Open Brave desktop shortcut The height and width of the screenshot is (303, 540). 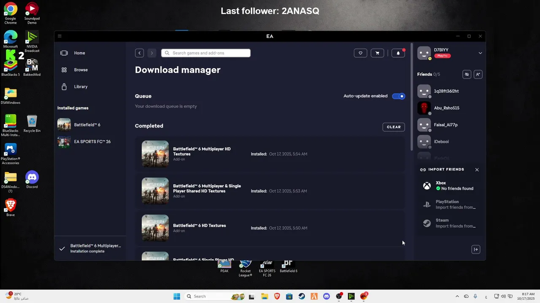[x=11, y=208]
